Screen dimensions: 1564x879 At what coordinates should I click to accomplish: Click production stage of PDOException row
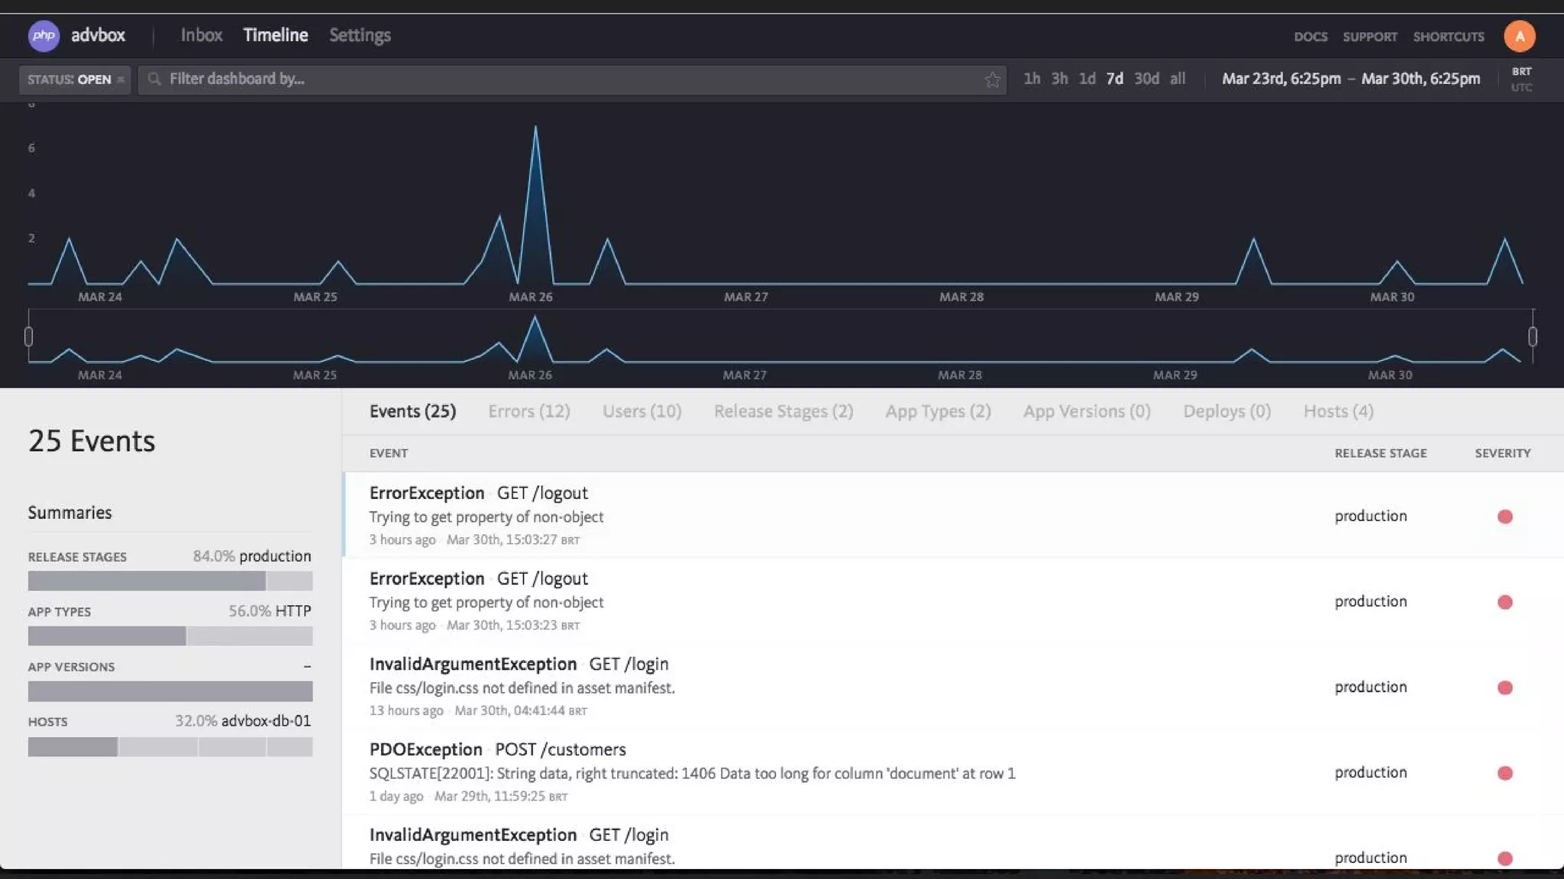[x=1371, y=772]
